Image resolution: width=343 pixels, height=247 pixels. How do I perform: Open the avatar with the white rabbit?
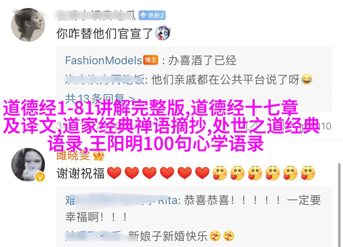pyautogui.click(x=28, y=165)
